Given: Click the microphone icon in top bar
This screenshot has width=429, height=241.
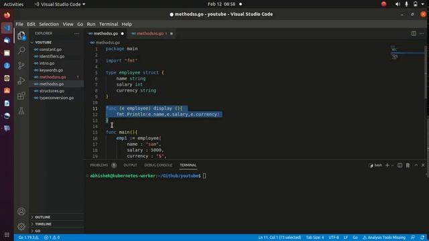Looking at the screenshot, I should point(407,4).
